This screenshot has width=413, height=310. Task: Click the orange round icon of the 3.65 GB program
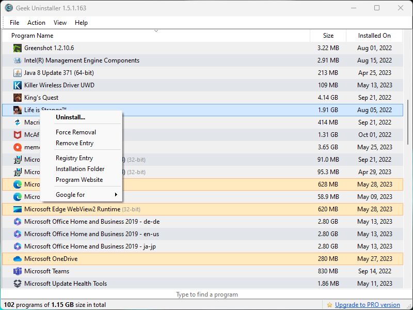click(18, 147)
